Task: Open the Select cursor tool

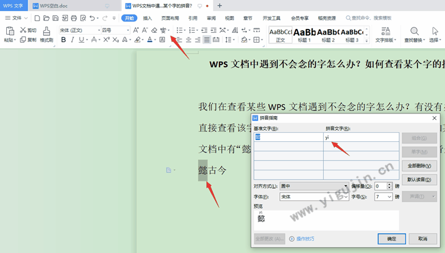Action: click(x=435, y=31)
